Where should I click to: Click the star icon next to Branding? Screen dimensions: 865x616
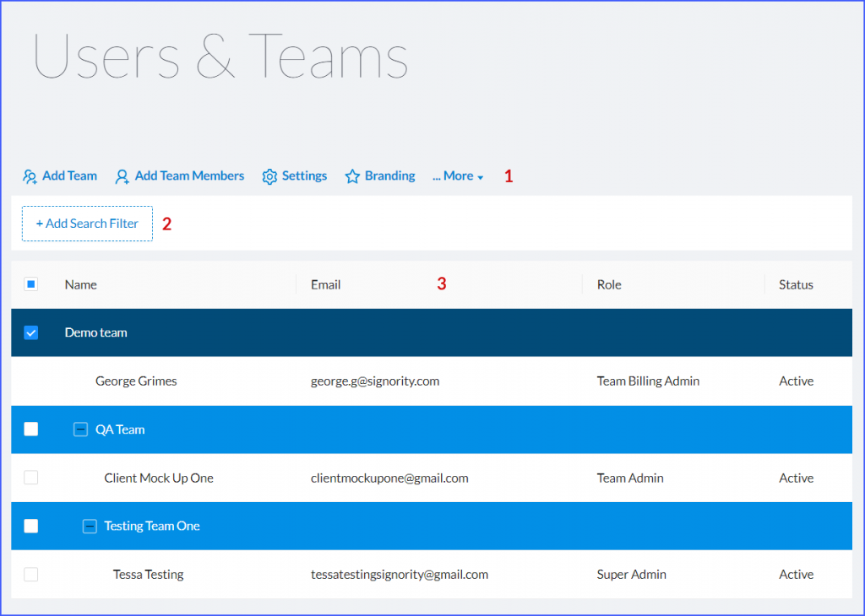pyautogui.click(x=352, y=176)
